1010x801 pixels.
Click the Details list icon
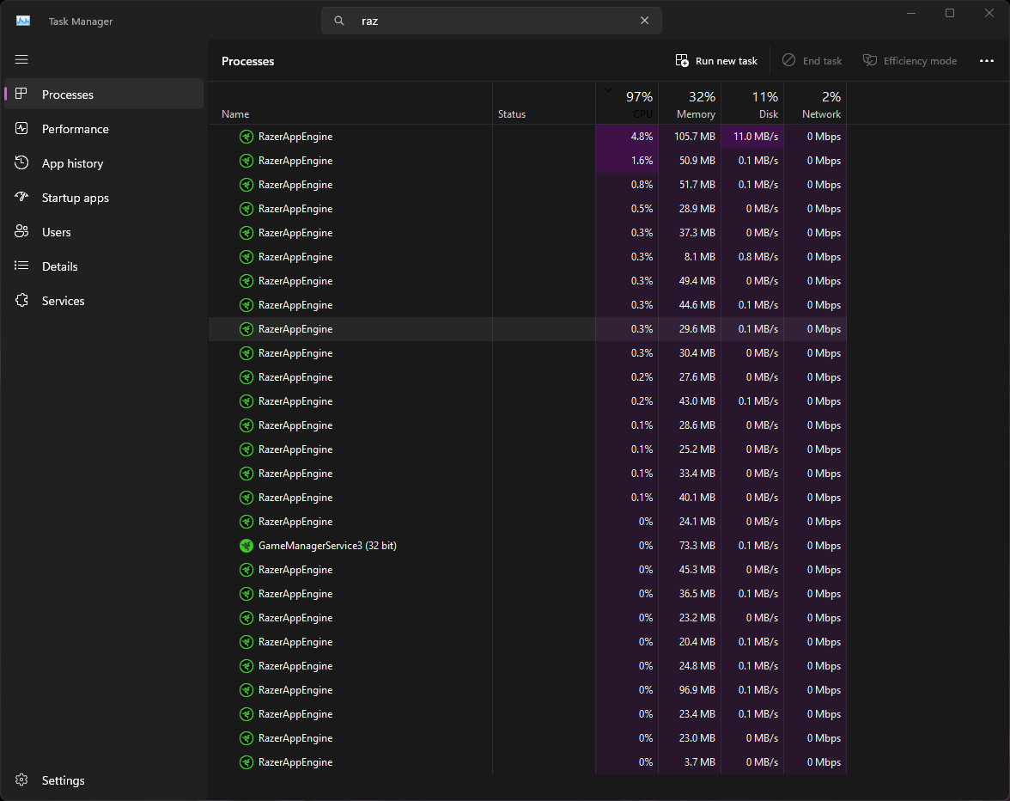click(21, 266)
